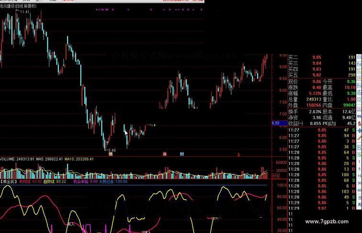Screen dimensions: 362x233
Task: Switch to the 30-minute period
Action: [x=360, y=183]
